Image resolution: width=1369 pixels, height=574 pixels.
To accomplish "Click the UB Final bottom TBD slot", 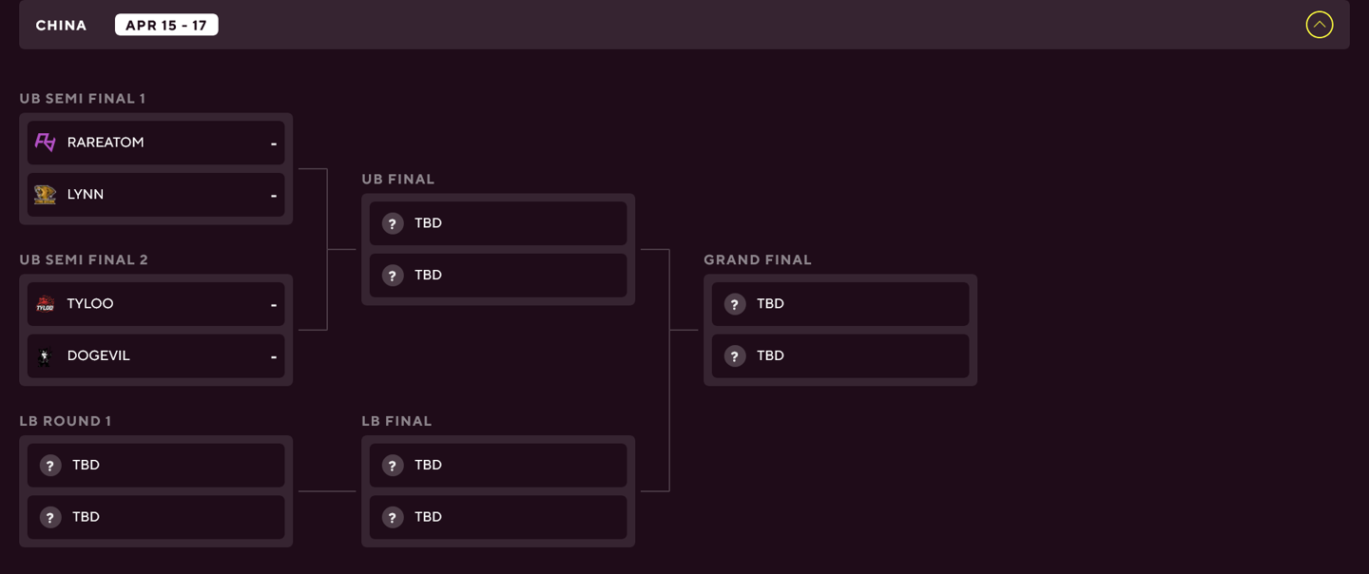I will click(498, 276).
